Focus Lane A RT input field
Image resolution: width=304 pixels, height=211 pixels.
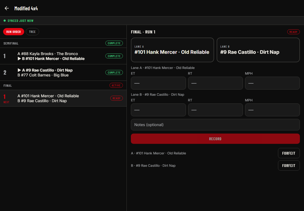(215, 83)
